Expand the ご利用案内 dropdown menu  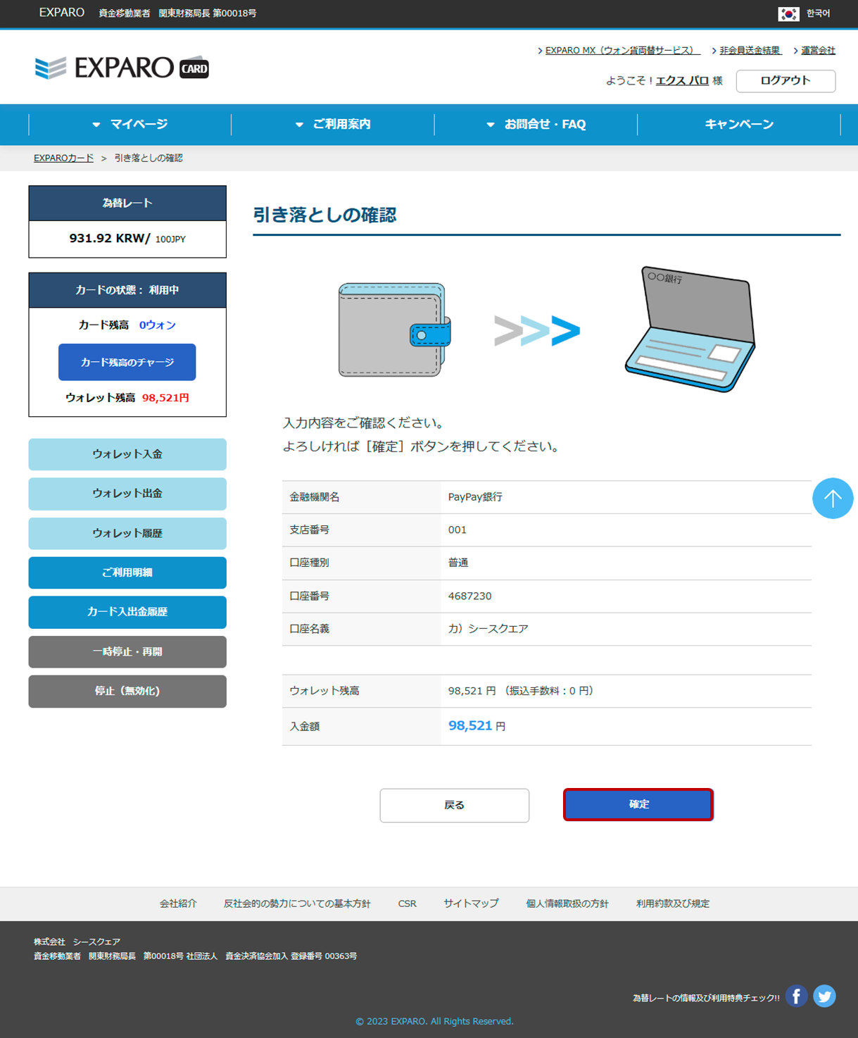click(x=333, y=125)
